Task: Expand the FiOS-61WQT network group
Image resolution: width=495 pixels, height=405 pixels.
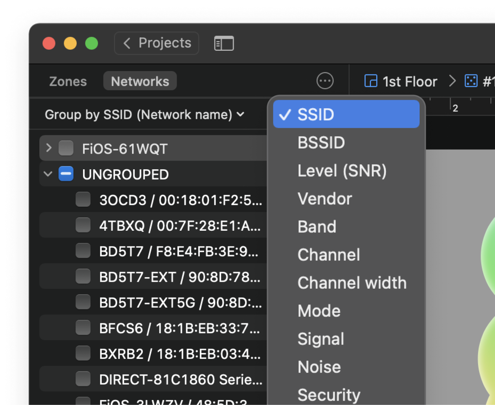Action: 49,148
